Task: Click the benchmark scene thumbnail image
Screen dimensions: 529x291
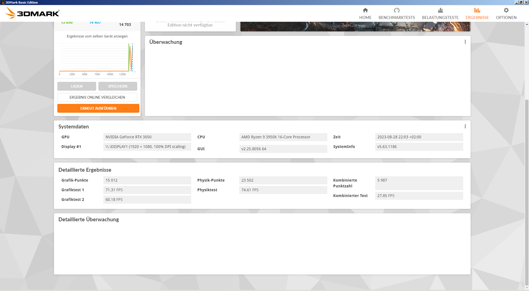Action: pyautogui.click(x=355, y=26)
